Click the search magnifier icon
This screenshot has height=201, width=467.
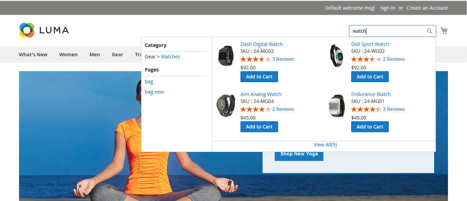pyautogui.click(x=429, y=31)
